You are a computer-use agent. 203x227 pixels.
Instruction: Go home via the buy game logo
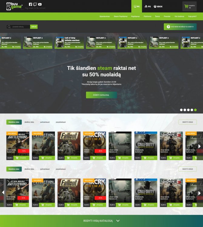click(x=14, y=6)
